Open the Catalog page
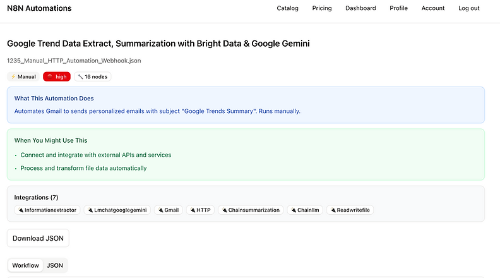The image size is (500, 278). pos(287,8)
